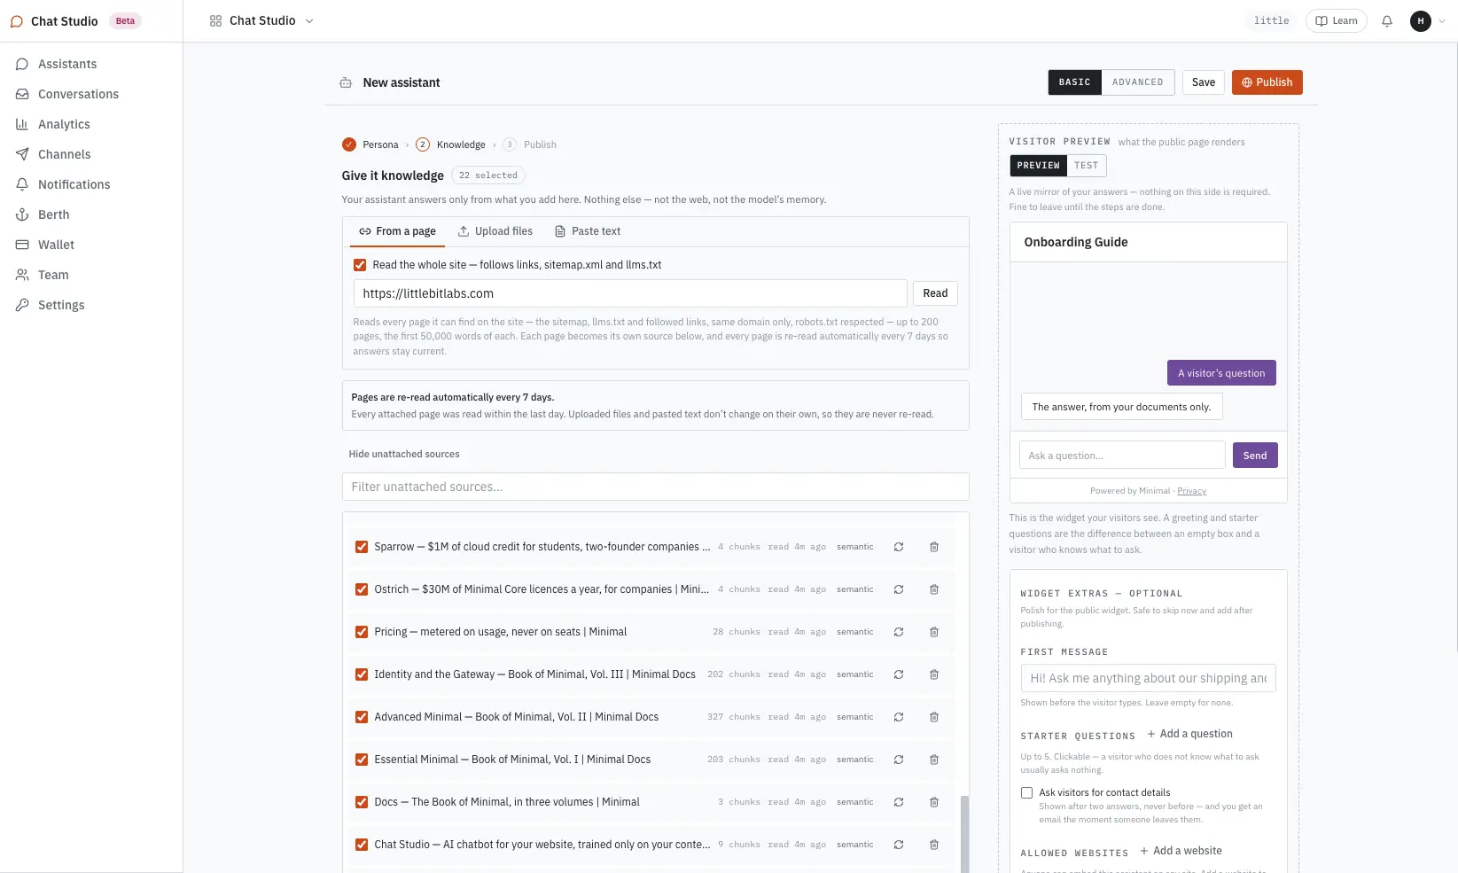Delete Identity and the Gateway source
Screen dimensions: 1458x873
pyautogui.click(x=934, y=674)
